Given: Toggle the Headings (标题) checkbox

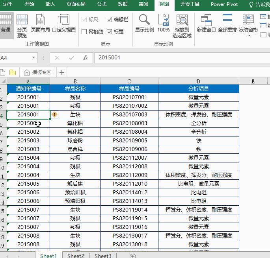Looking at the screenshot, I should tap(109, 31).
